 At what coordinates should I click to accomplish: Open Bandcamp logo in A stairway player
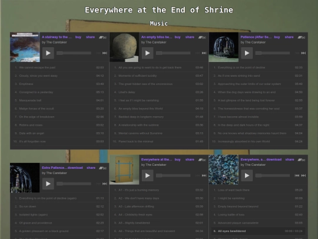pyautogui.click(x=103, y=37)
